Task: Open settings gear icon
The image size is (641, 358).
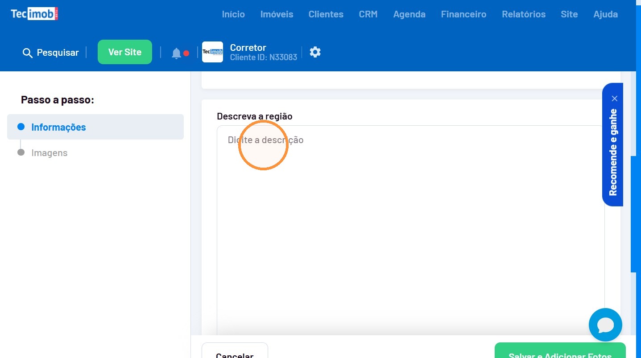Action: (x=315, y=52)
